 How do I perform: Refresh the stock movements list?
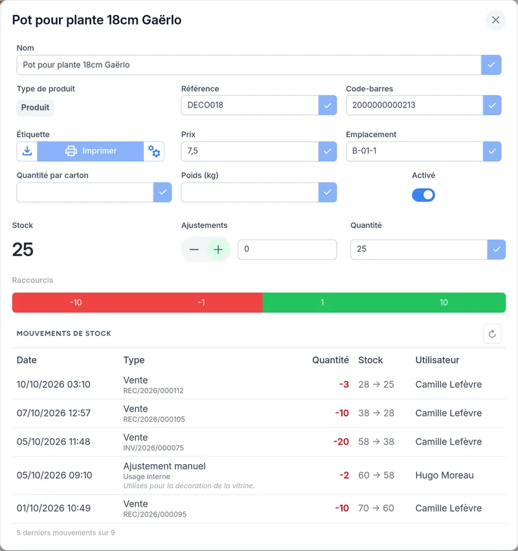tap(492, 334)
